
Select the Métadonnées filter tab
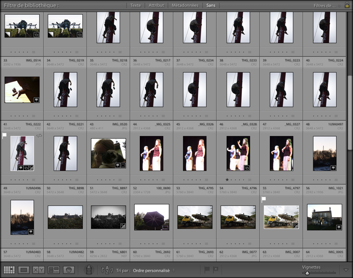coord(185,5)
